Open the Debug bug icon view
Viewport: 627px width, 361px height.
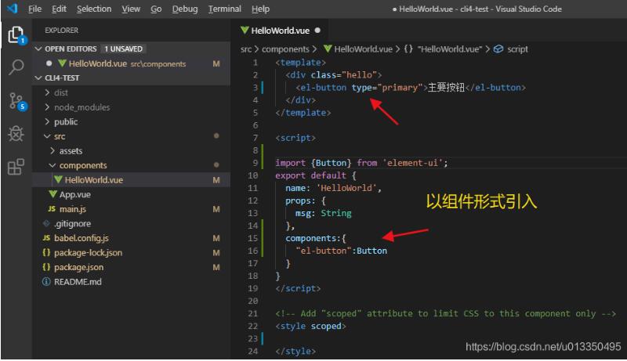(x=16, y=134)
